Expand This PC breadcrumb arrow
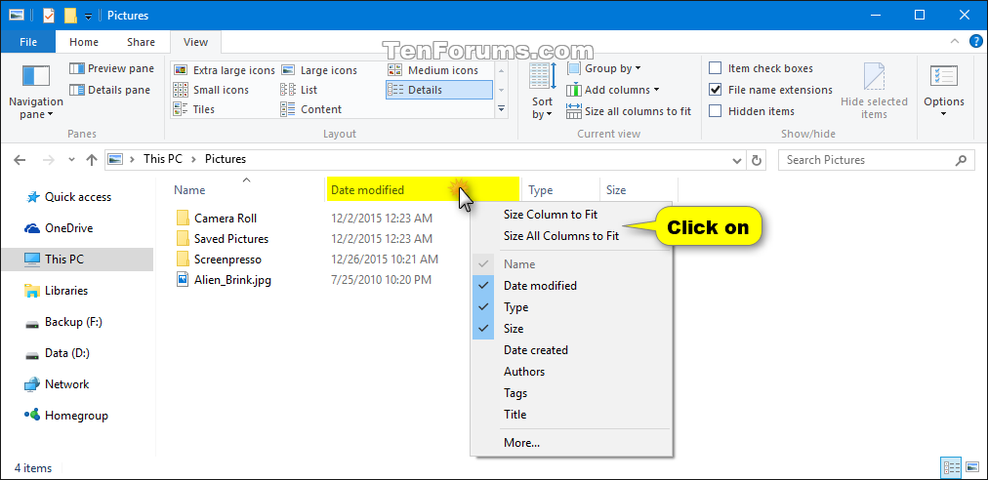988x480 pixels. click(x=193, y=159)
